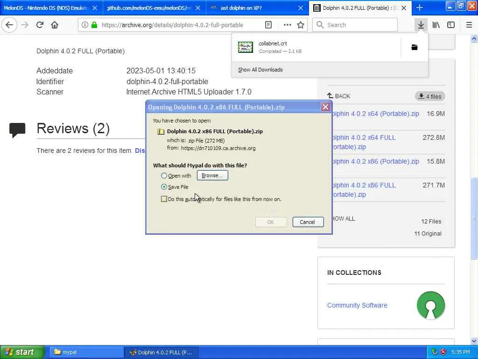Download Dolphin 4.0.2 x64 (Portable).zip

tap(375, 114)
